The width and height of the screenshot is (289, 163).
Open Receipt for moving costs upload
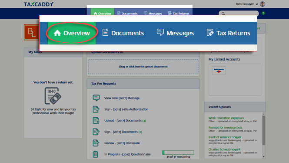225,128
